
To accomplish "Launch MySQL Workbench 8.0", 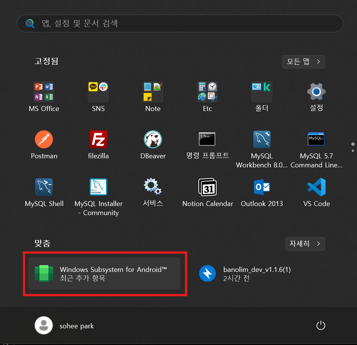I will pos(262,149).
